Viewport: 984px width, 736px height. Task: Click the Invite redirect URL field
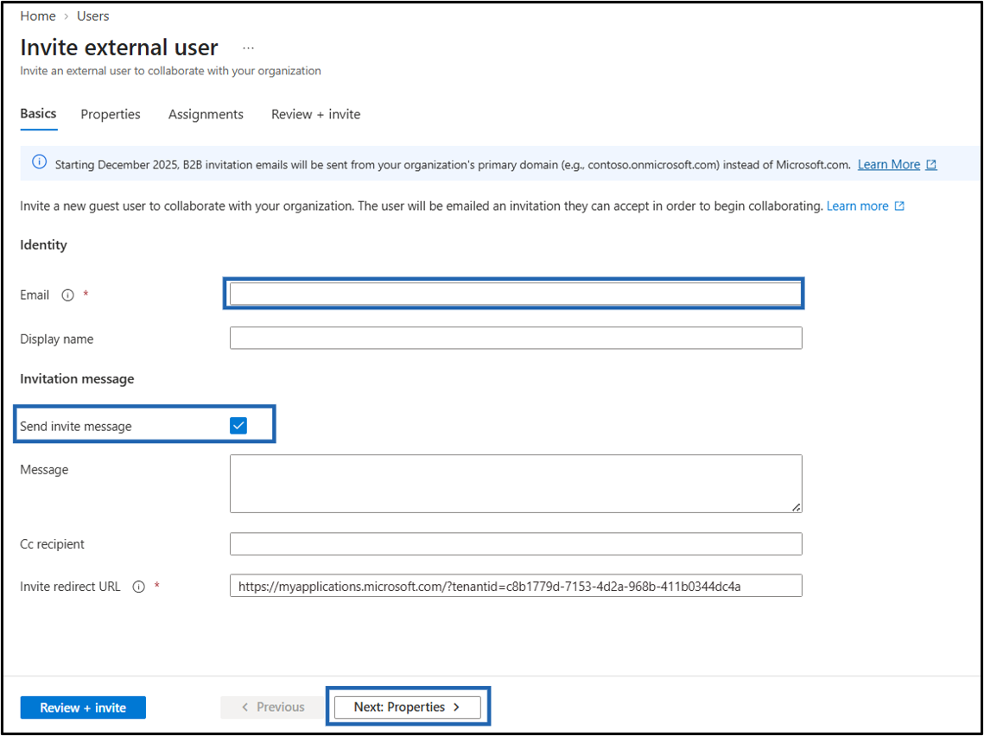(x=516, y=586)
